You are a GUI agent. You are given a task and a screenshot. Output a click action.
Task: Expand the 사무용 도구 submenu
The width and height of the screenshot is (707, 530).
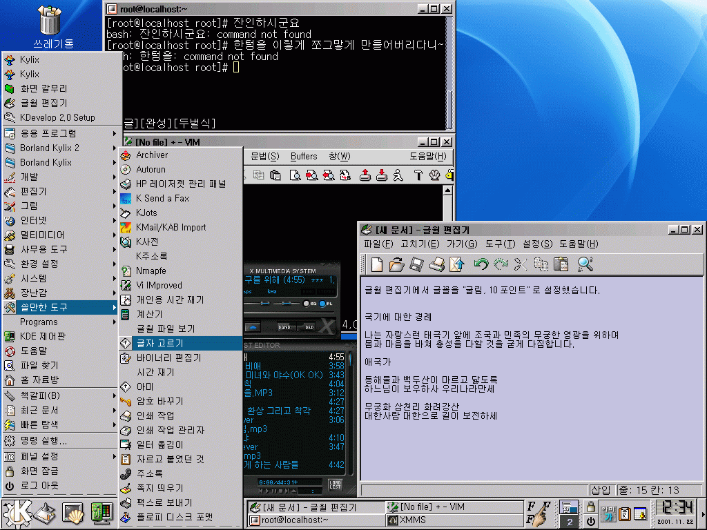pyautogui.click(x=61, y=249)
